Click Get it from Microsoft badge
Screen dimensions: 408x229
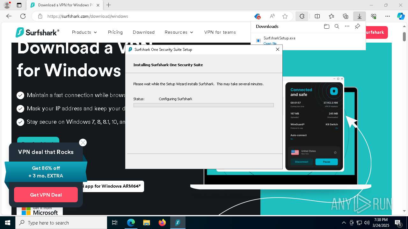(x=40, y=211)
